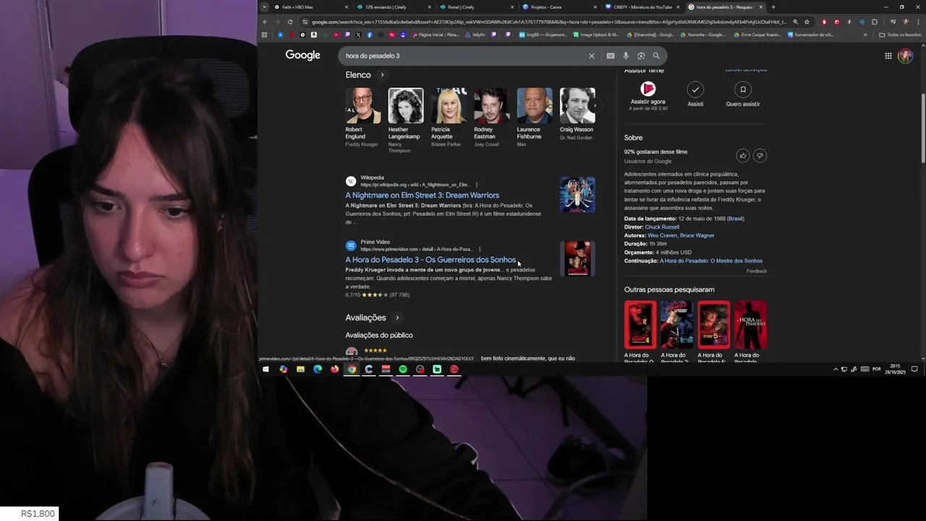Go back to the previous page
This screenshot has width=926, height=521.
click(265, 22)
